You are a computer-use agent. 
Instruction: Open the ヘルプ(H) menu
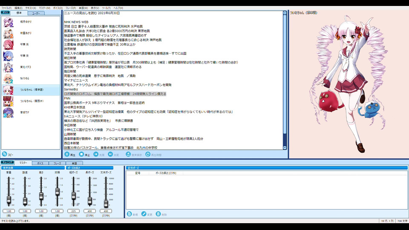pyautogui.click(x=118, y=8)
